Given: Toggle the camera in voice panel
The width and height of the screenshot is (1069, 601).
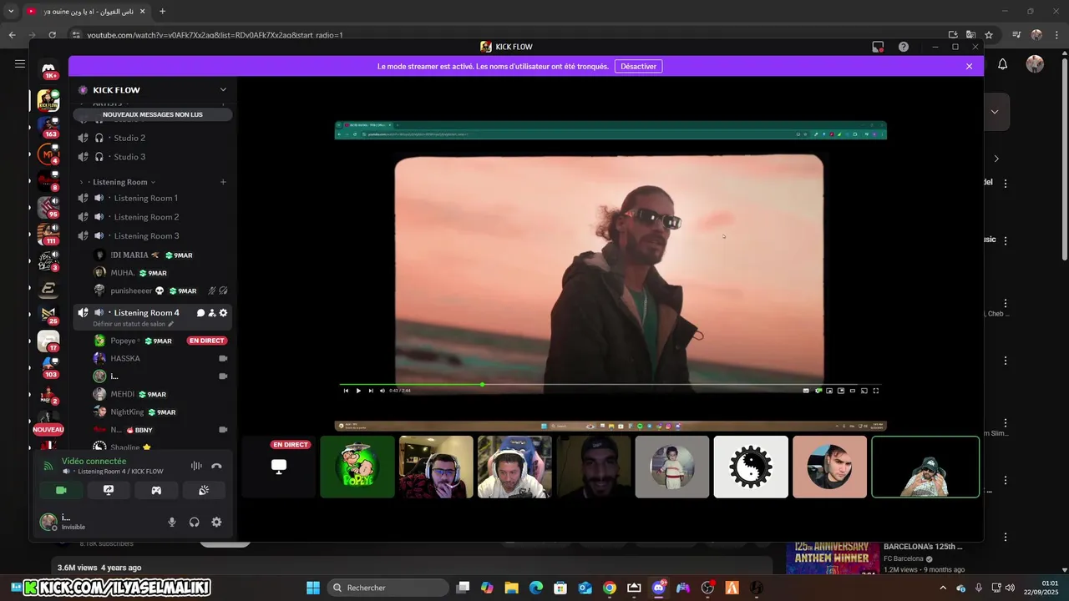Looking at the screenshot, I should [x=61, y=490].
